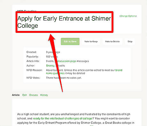Open the brand name guidelines link

coord(84,72)
